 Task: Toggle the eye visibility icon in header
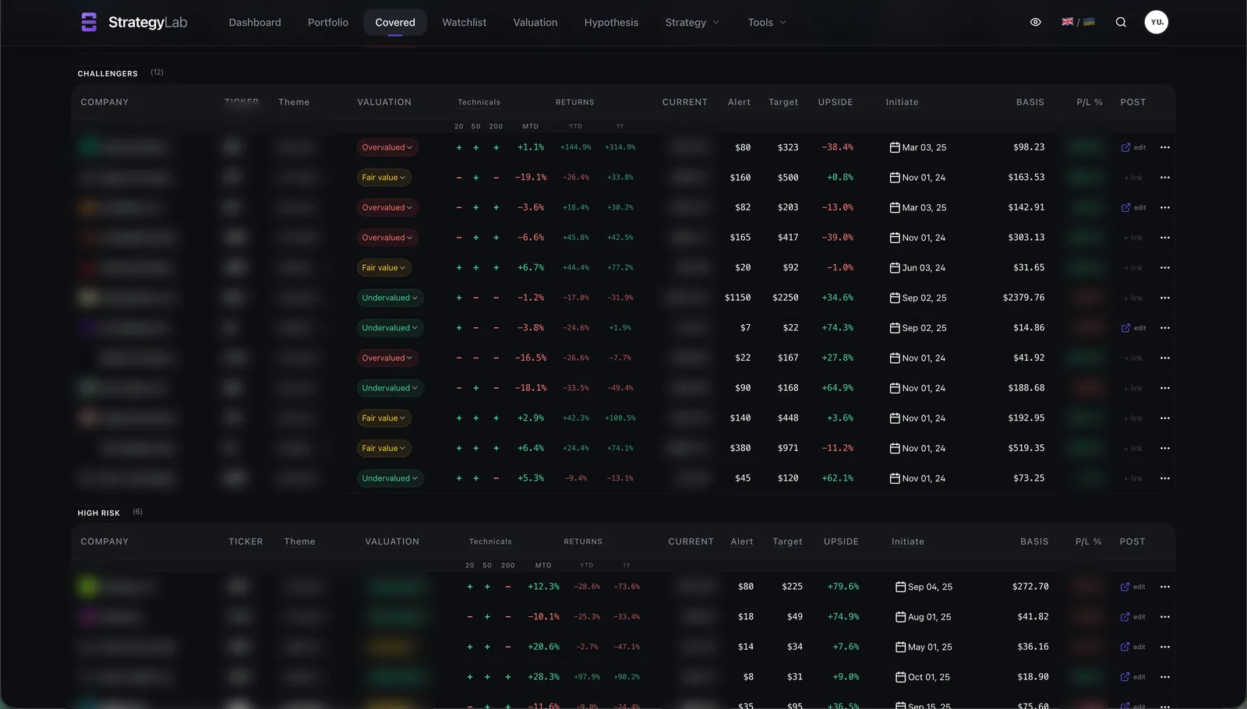tap(1035, 22)
